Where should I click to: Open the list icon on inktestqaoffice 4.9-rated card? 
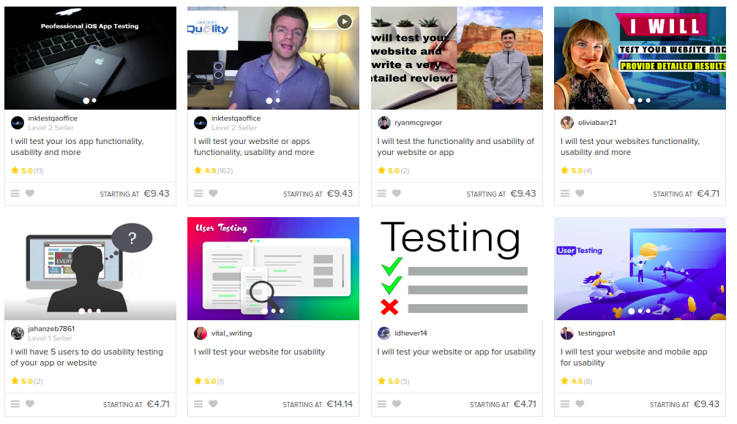tap(198, 194)
